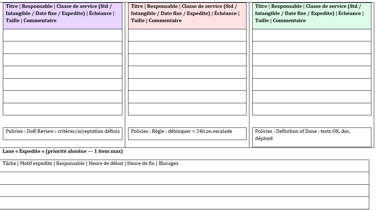Screen dimensions: 376x210
Task: Click last empty row in pink column
Action: click(187, 109)
